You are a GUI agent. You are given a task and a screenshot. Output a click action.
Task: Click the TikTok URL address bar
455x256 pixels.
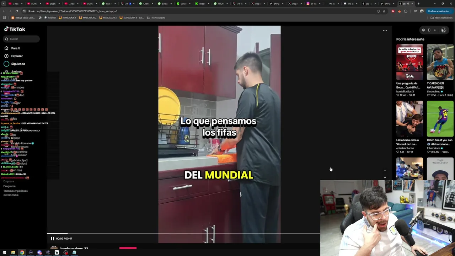click(x=199, y=11)
